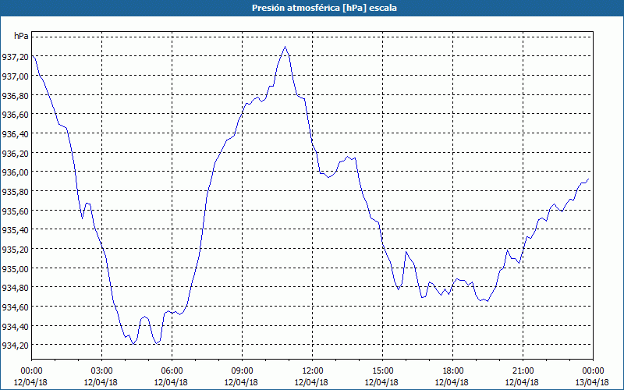Select the 934,60 y-axis label

[15, 307]
